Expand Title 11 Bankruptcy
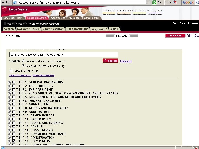This screenshot has width=199, height=149. 9,119
